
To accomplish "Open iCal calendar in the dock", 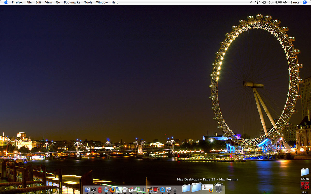I will tap(131, 190).
